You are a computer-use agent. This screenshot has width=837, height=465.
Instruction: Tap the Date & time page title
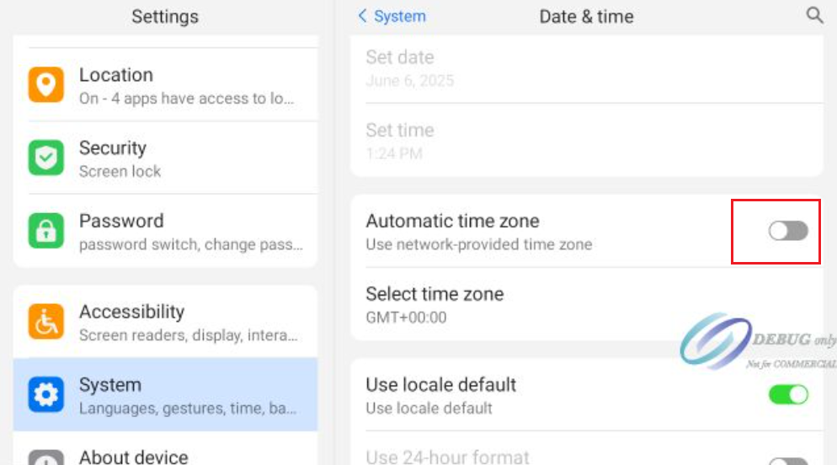coord(586,16)
